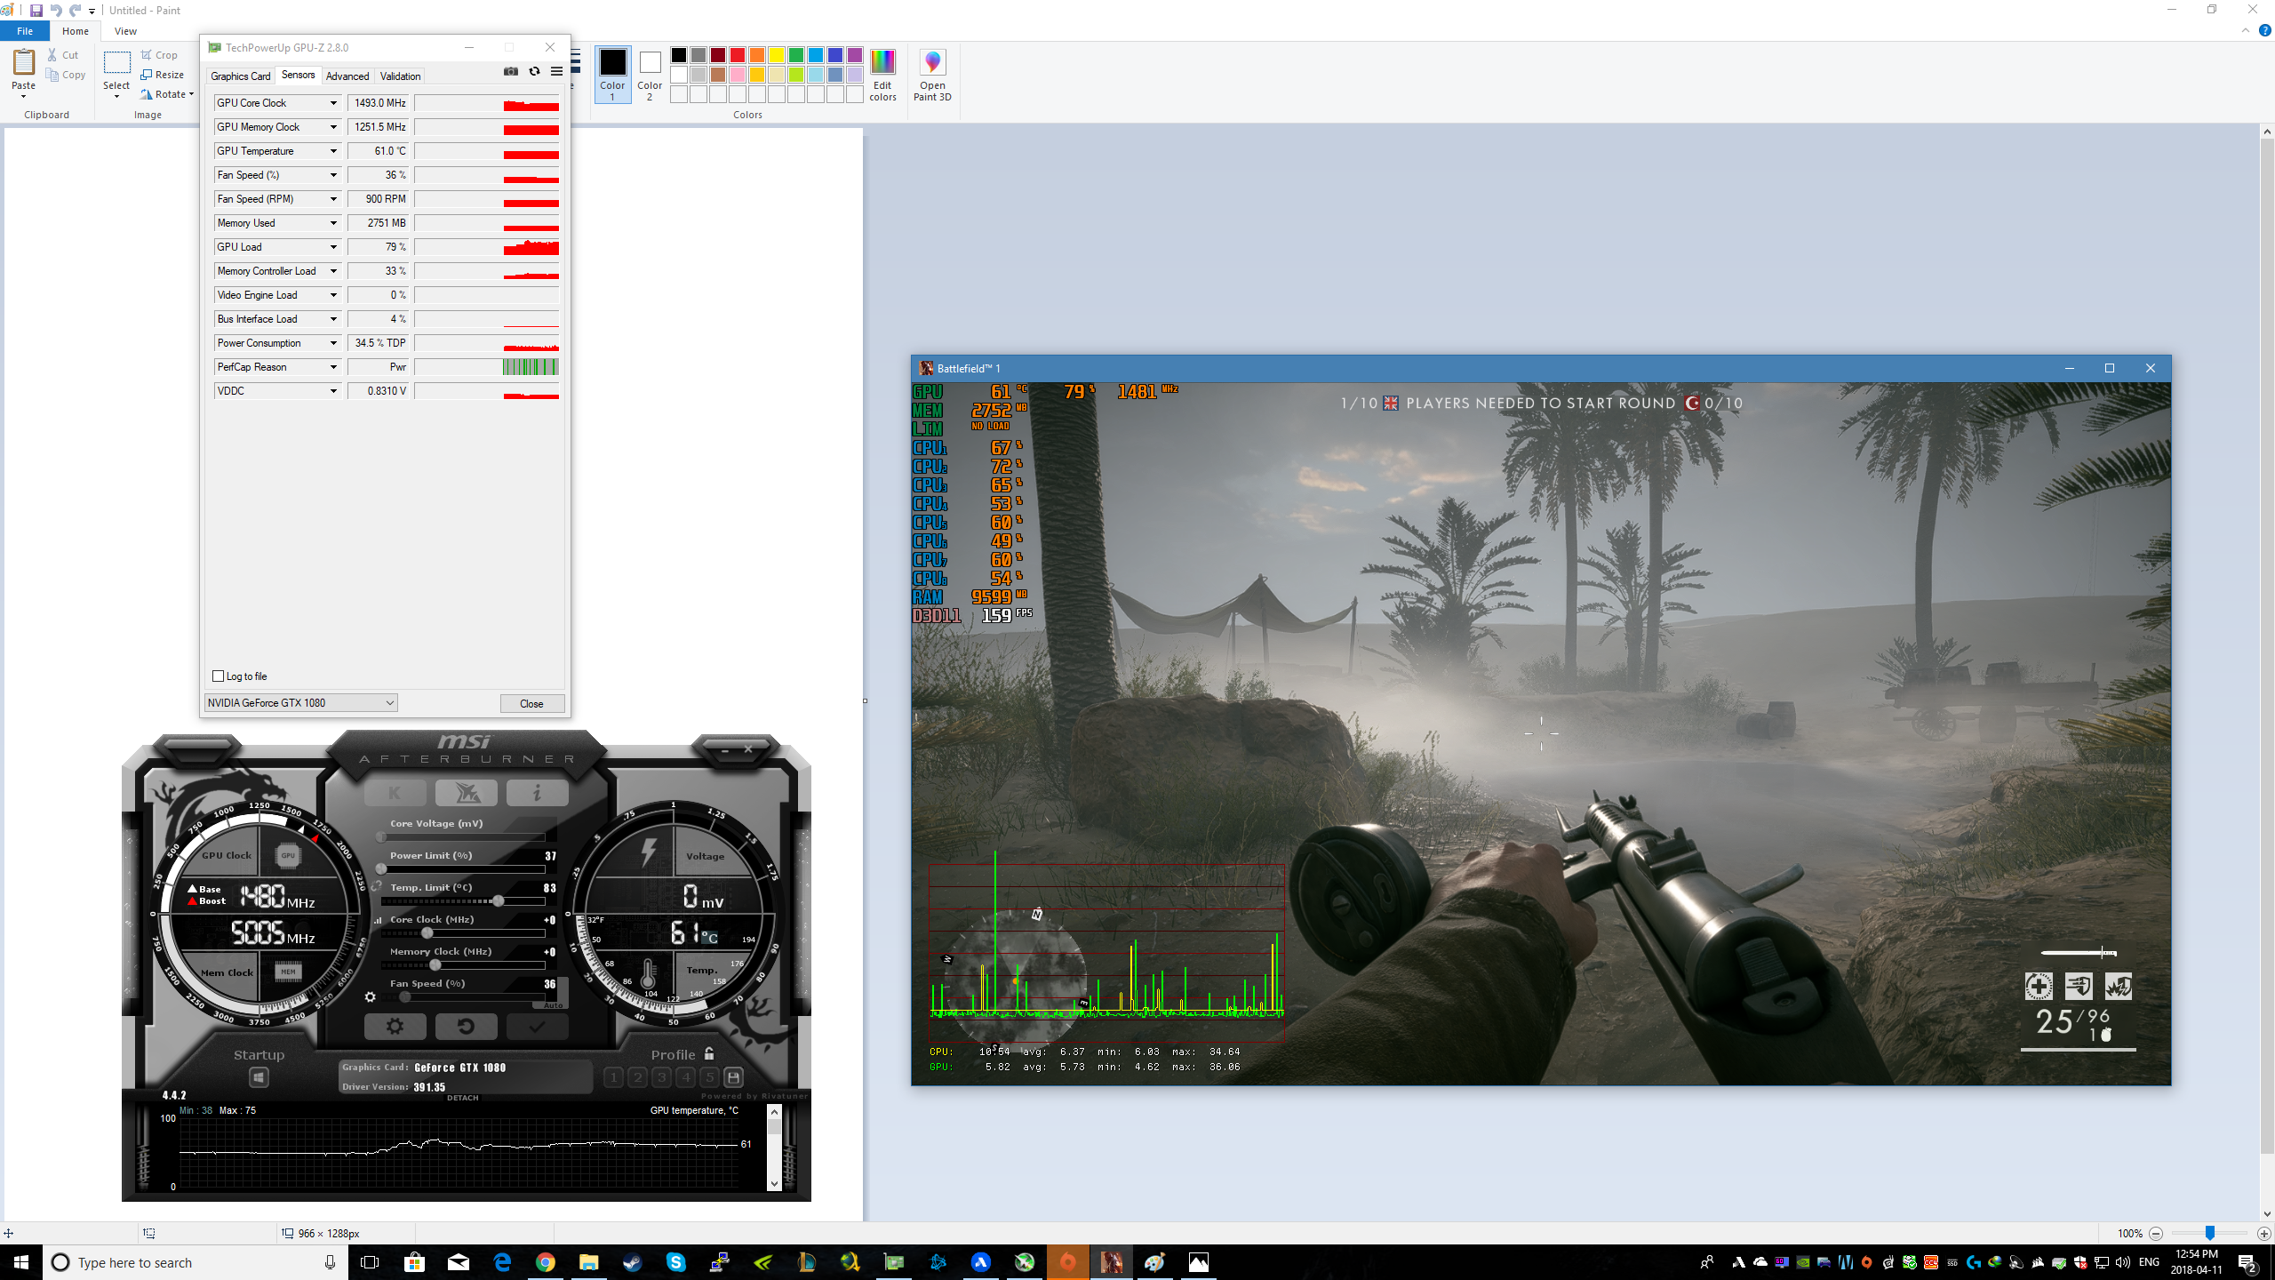The width and height of the screenshot is (2275, 1280).
Task: Pick the red color swatch
Action: point(737,55)
